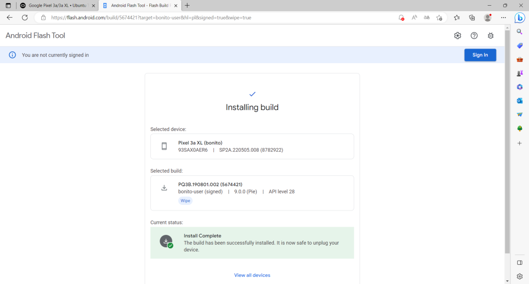Open browser Settings and more menu
This screenshot has height=284, width=529.
(504, 18)
